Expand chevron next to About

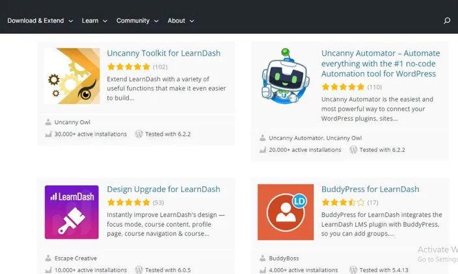click(x=192, y=21)
